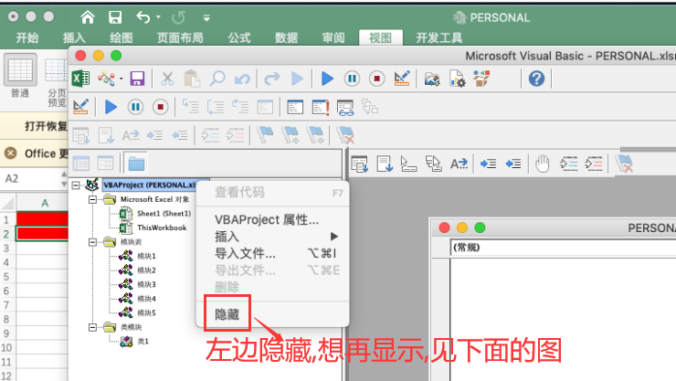This screenshot has width=676, height=381.
Task: Click the Home icon in Excel title bar
Action: [88, 17]
